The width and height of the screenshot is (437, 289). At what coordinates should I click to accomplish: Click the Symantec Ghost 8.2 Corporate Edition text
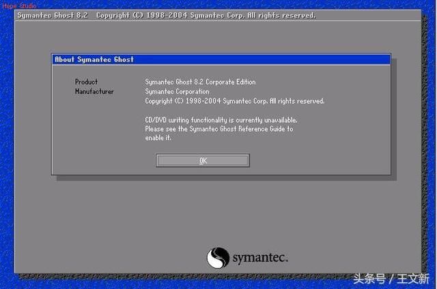pos(200,82)
